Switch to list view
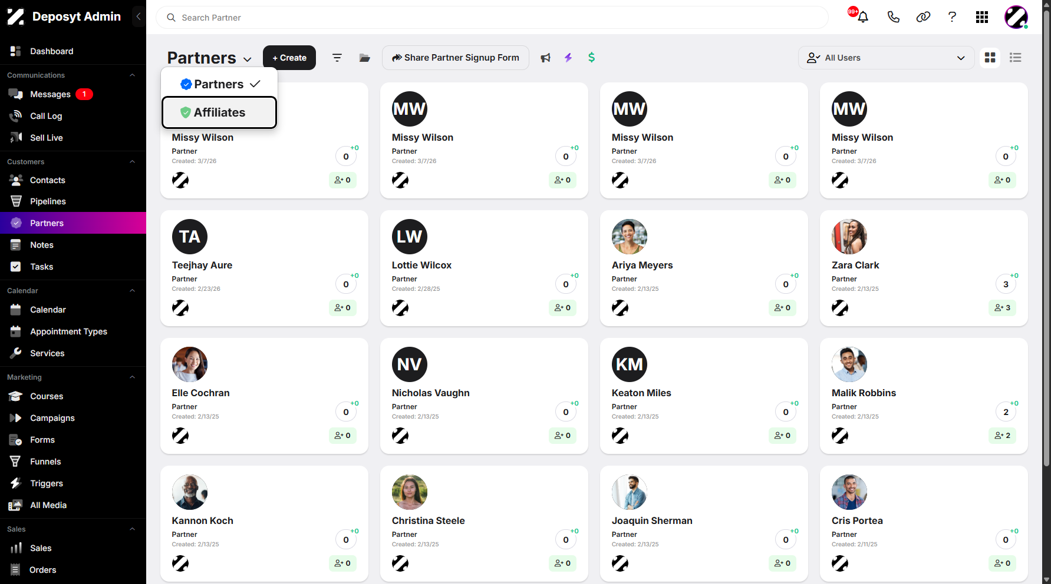 point(1015,58)
